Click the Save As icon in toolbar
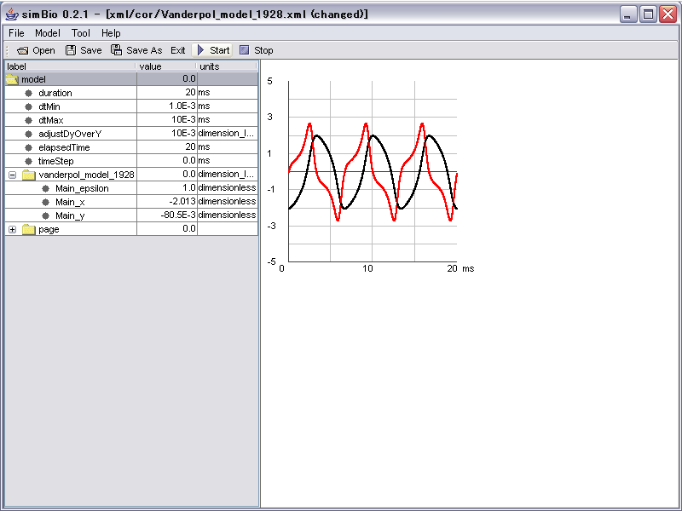Image resolution: width=682 pixels, height=511 pixels. [x=116, y=50]
